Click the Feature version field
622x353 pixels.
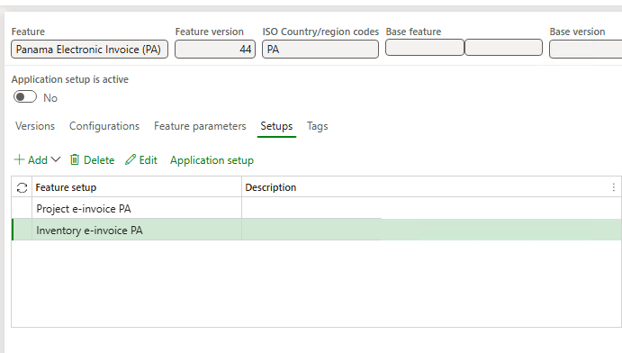point(215,50)
